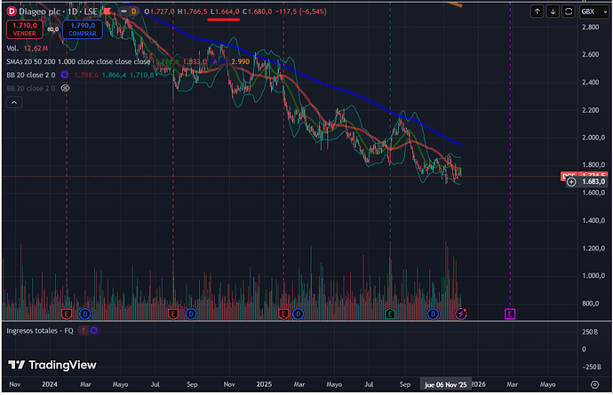Click the up arrow button in top right

click(x=537, y=12)
